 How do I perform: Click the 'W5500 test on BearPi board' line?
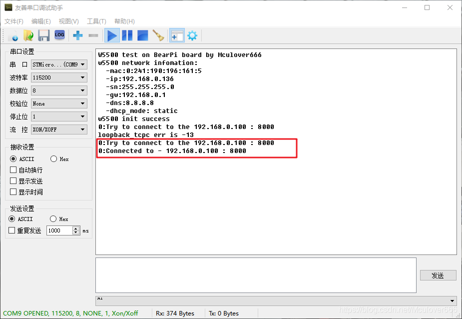[180, 55]
